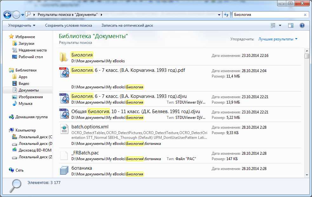Select the ботаника result name

click(82, 168)
